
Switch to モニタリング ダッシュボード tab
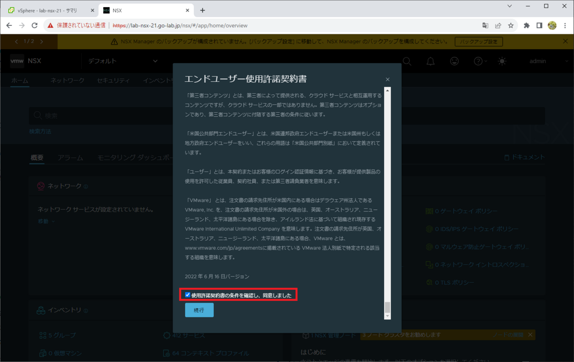pos(135,157)
